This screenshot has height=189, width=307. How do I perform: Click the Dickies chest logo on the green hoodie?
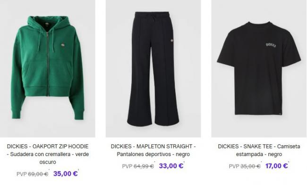[63, 45]
